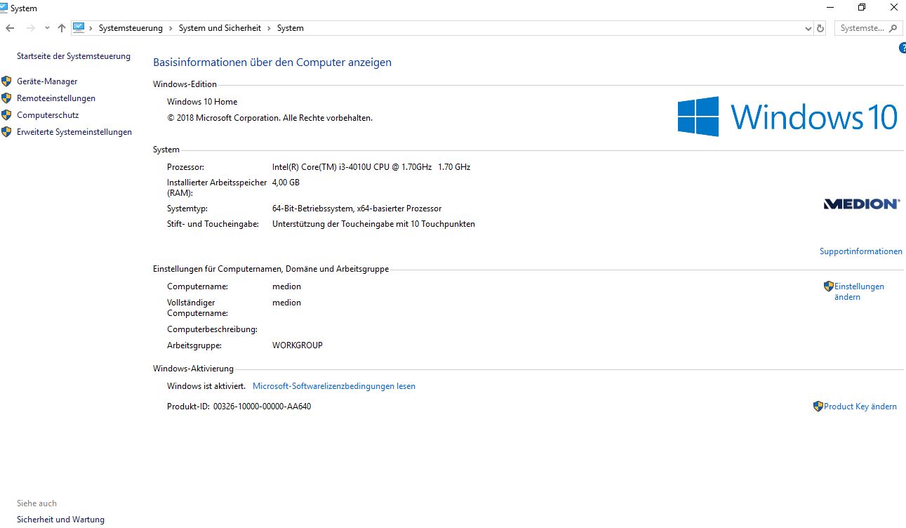Select System und Sicherheit breadcrumb
Screen dimensions: 906x528
(220, 28)
